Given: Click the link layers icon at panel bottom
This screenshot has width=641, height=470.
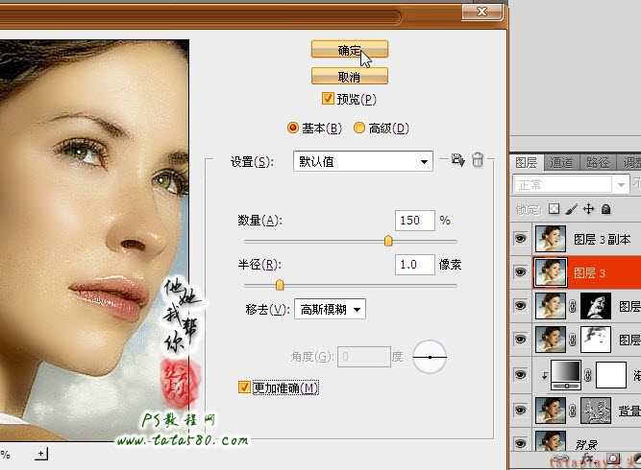Looking at the screenshot, I should coord(561,459).
